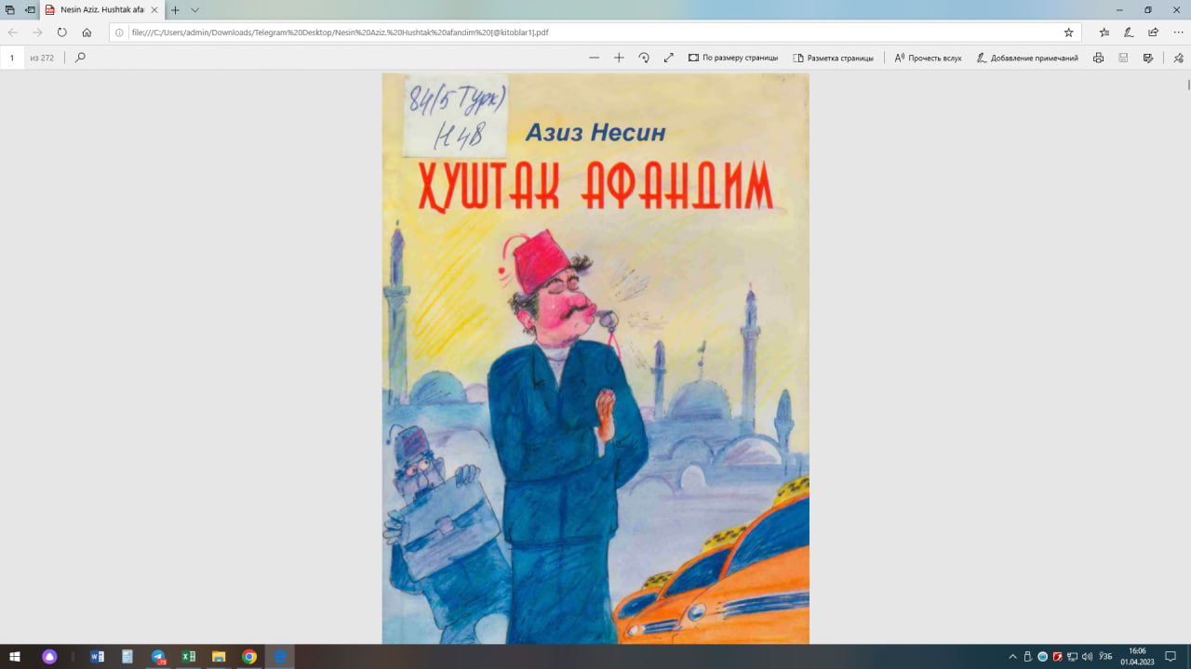Refresh the current page

tap(61, 31)
